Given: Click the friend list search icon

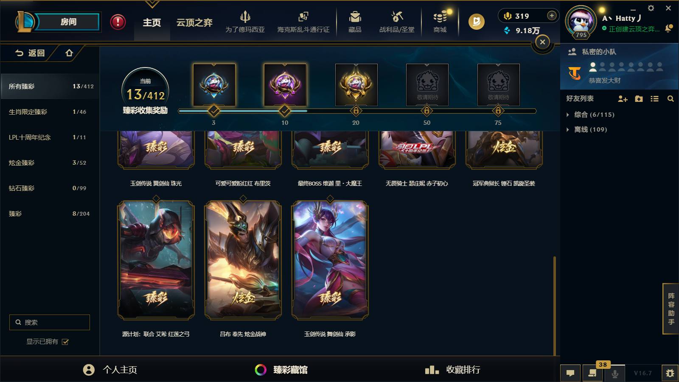Looking at the screenshot, I should (671, 98).
